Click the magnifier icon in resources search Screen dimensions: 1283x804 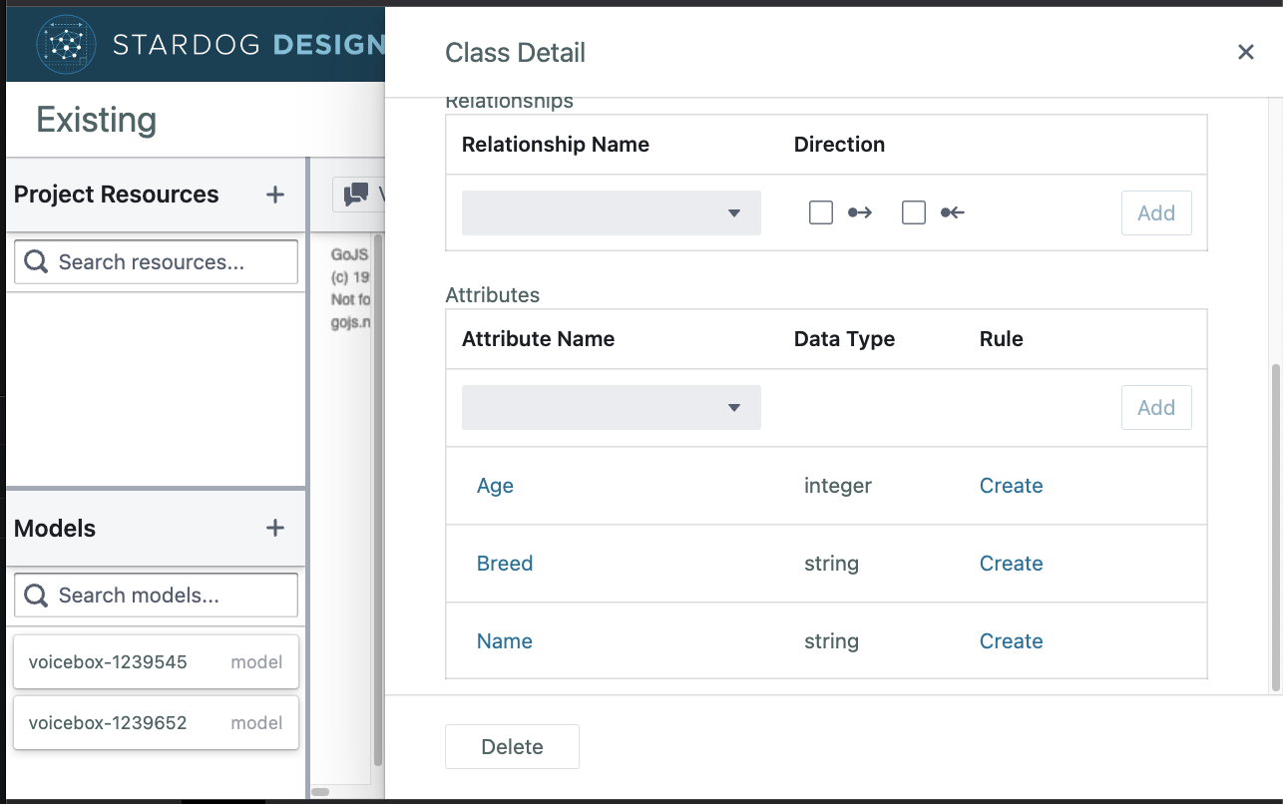pyautogui.click(x=36, y=261)
